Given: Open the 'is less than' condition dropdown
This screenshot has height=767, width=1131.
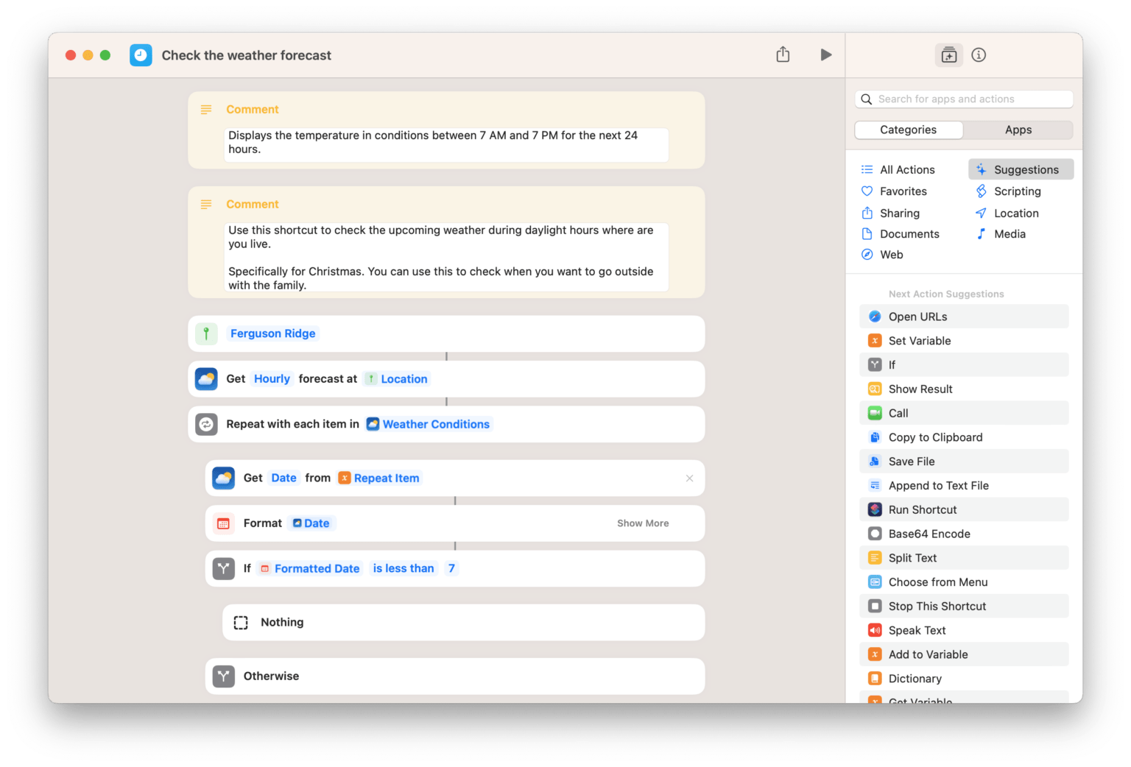Looking at the screenshot, I should (403, 568).
